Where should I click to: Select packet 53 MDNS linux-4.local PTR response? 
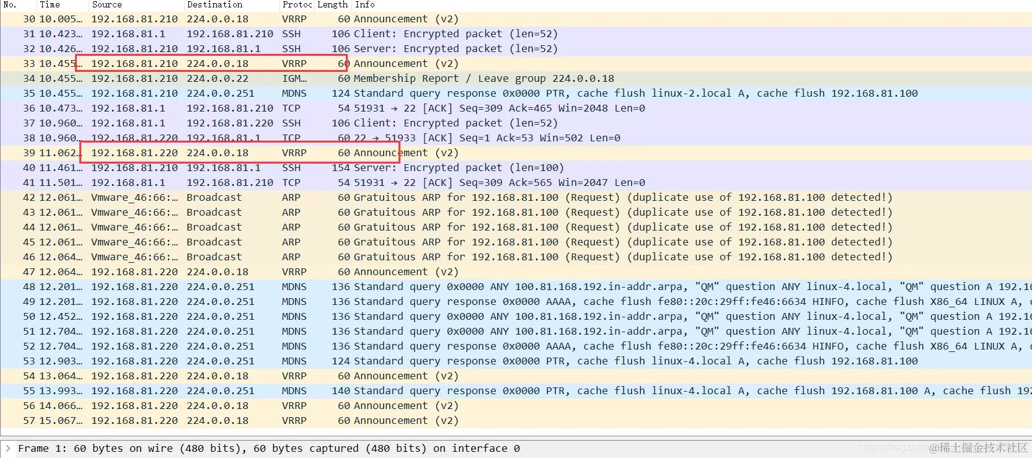[x=516, y=361]
